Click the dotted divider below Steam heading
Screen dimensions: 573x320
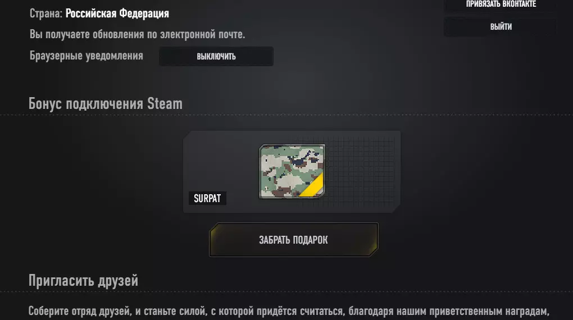(286, 115)
